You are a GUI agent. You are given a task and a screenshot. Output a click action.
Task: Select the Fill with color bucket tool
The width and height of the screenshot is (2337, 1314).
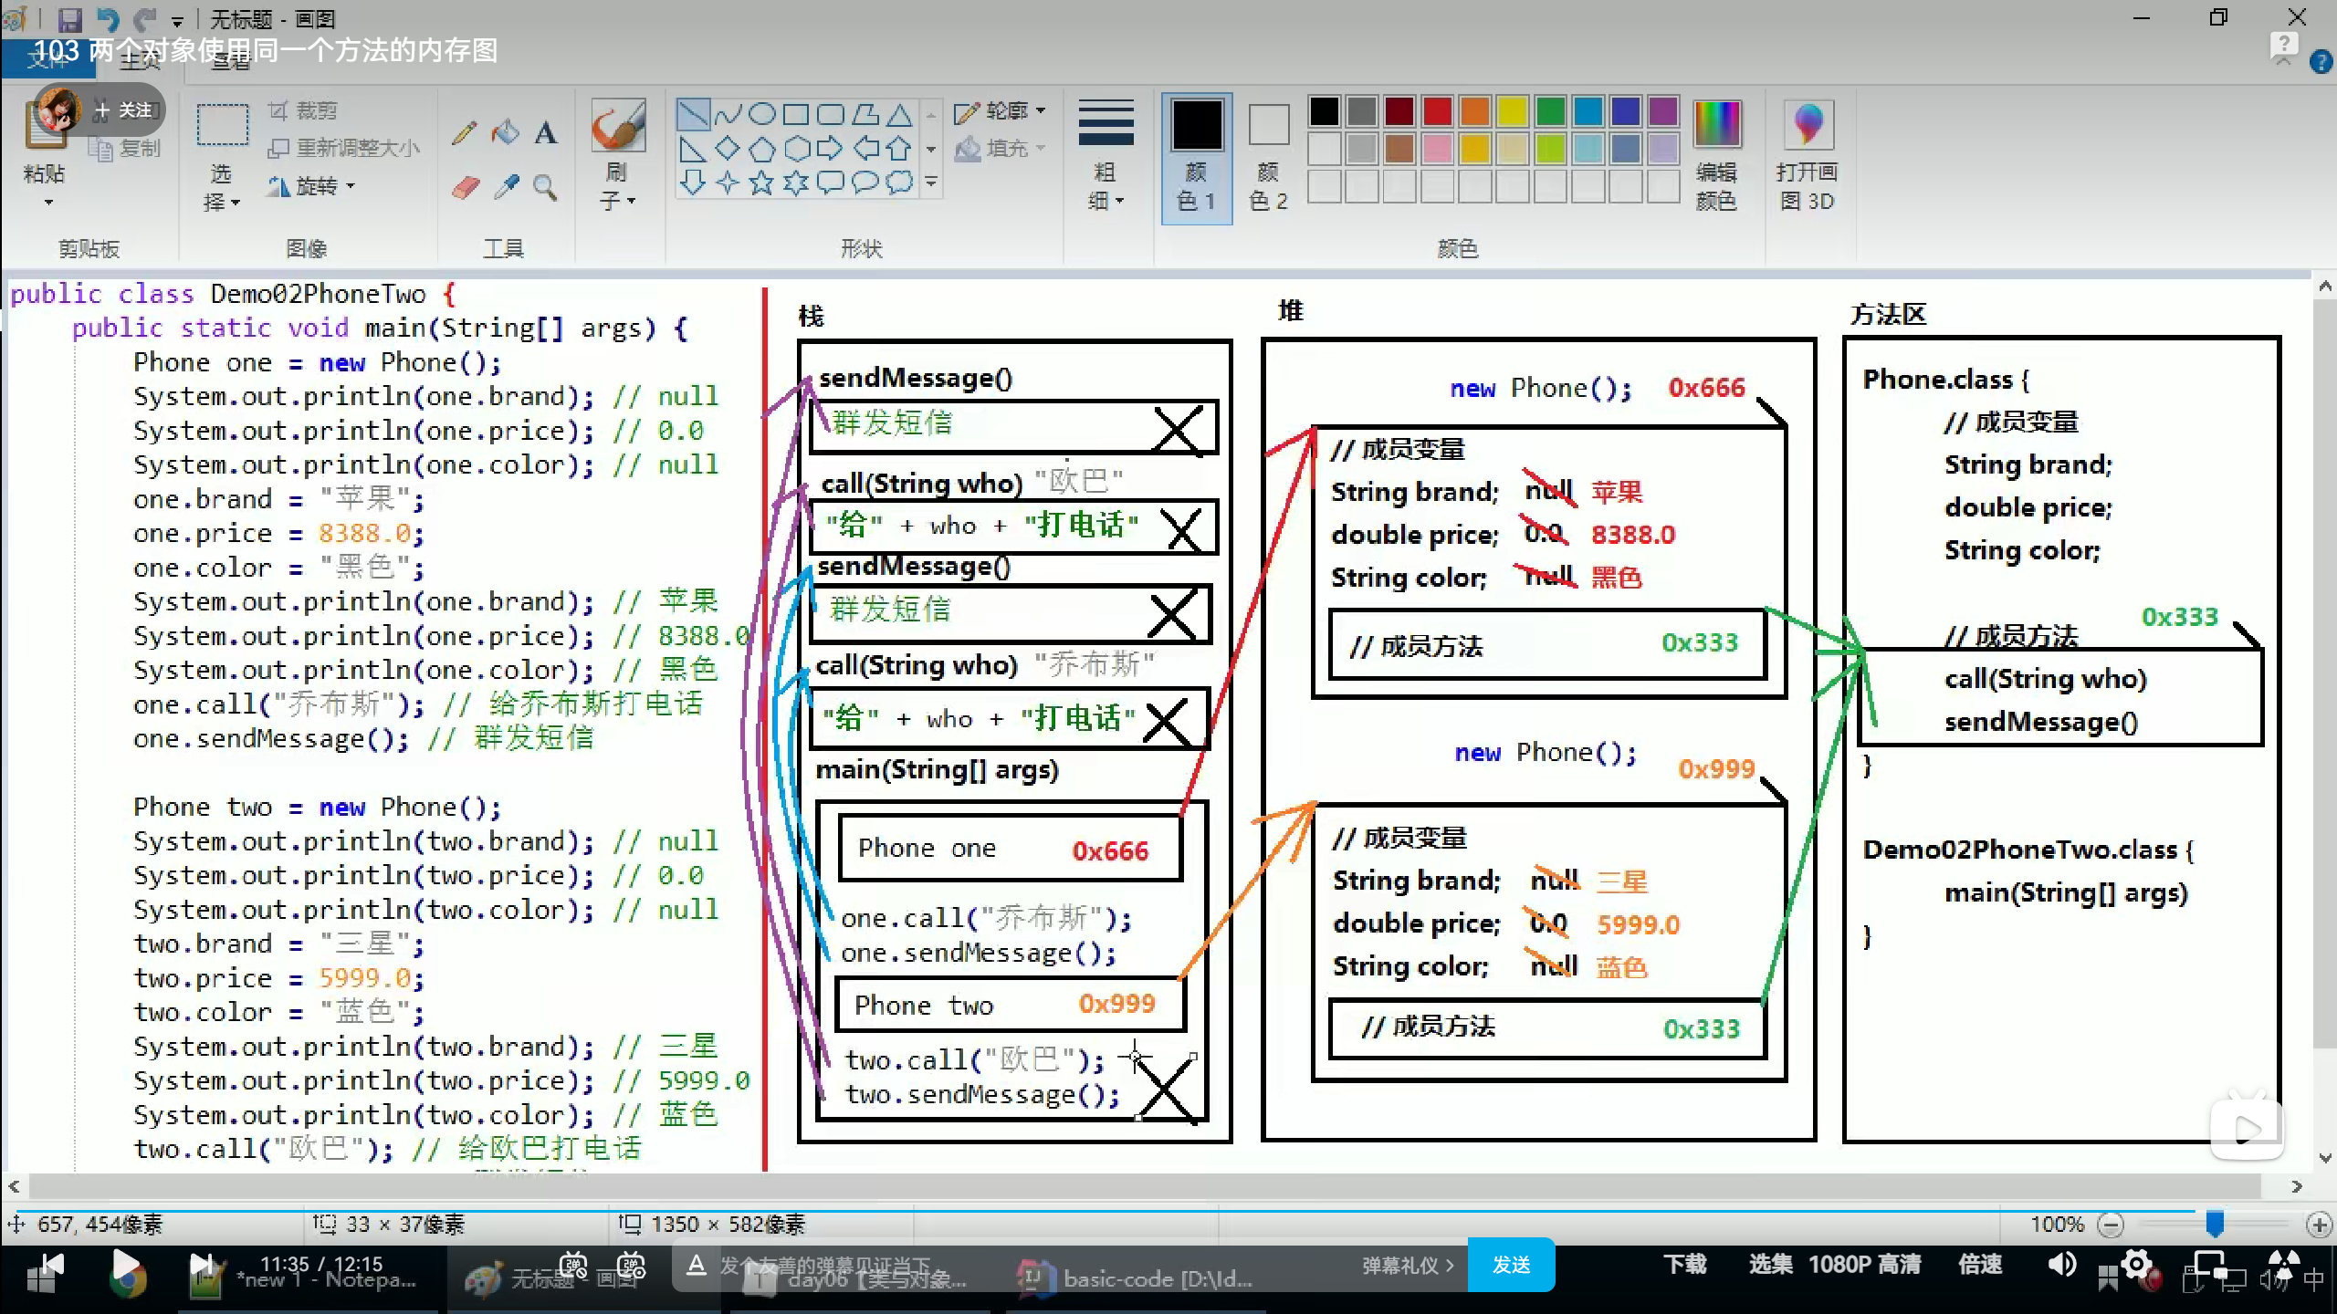[x=505, y=133]
